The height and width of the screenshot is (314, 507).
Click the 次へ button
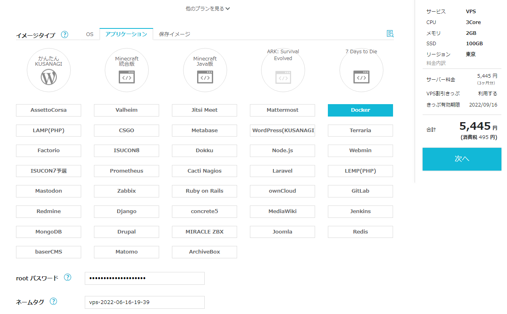pyautogui.click(x=462, y=159)
